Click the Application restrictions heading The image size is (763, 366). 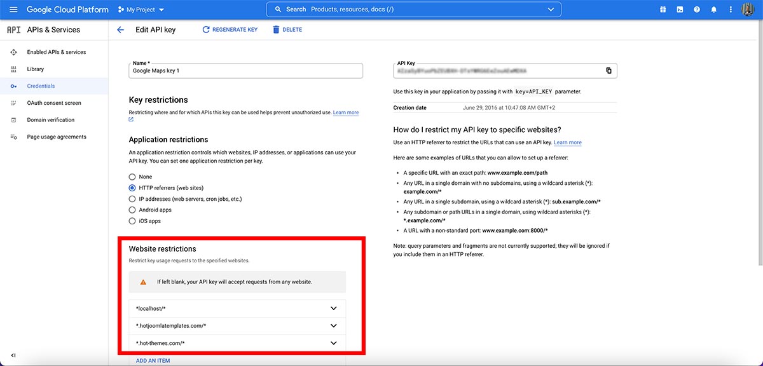[168, 140]
